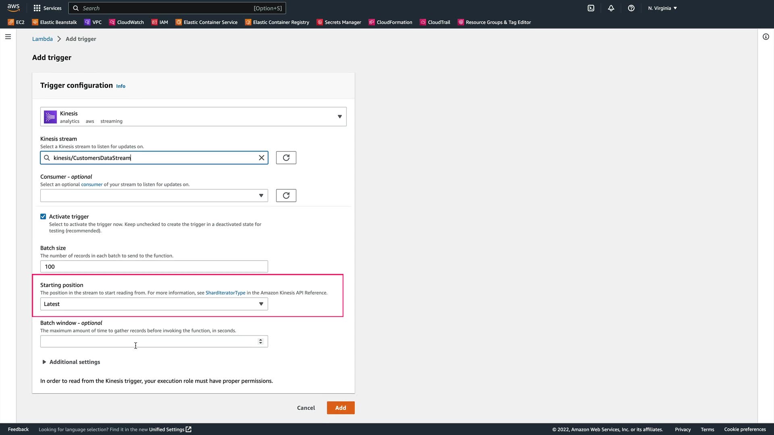Cancel adding the trigger
The height and width of the screenshot is (435, 774).
(x=306, y=408)
